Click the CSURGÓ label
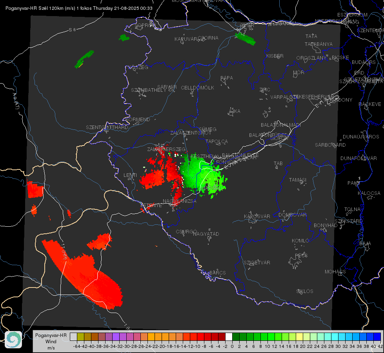384x353 pixels. tap(186, 232)
